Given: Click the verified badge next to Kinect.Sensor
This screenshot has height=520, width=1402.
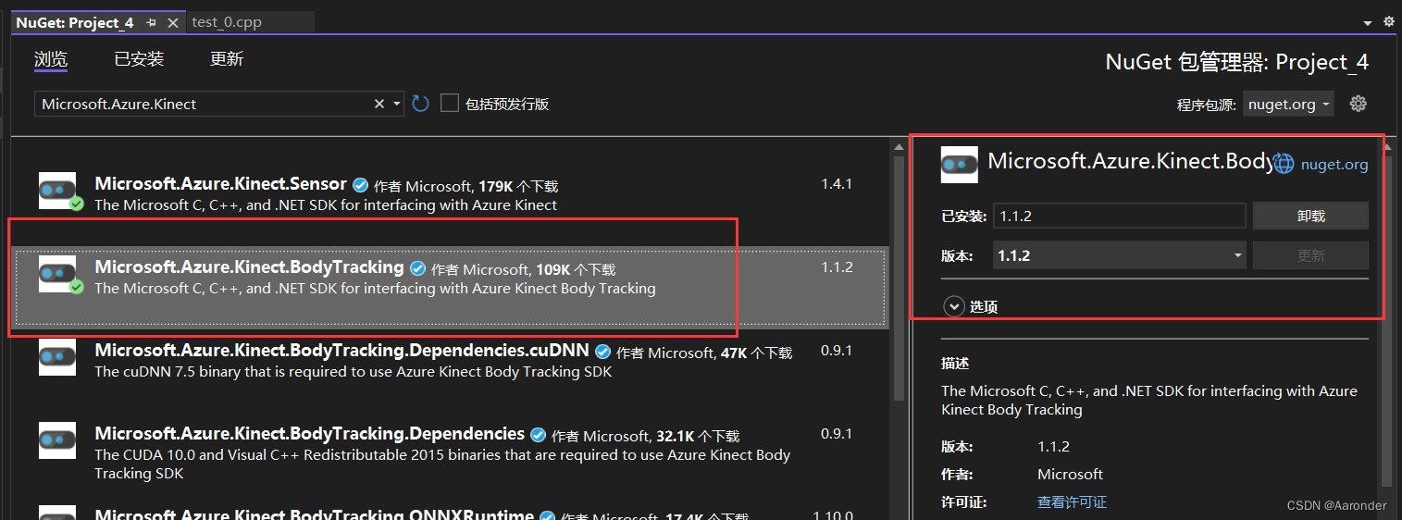Looking at the screenshot, I should tap(360, 185).
